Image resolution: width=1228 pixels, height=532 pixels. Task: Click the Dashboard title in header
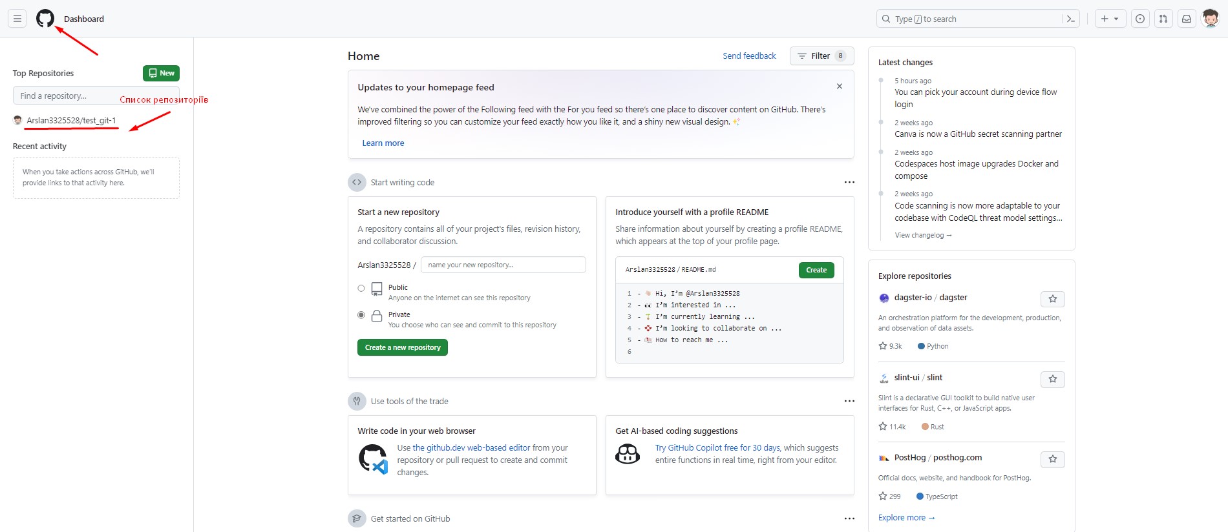(84, 19)
